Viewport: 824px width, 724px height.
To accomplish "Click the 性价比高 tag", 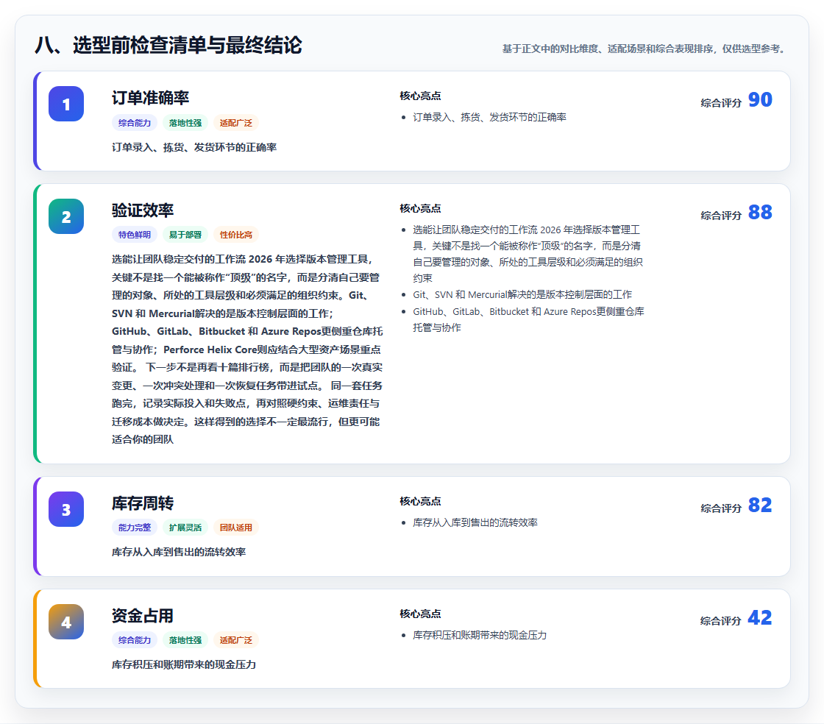I will (x=236, y=235).
